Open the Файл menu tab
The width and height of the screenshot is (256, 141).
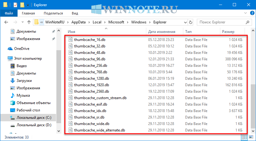9,13
